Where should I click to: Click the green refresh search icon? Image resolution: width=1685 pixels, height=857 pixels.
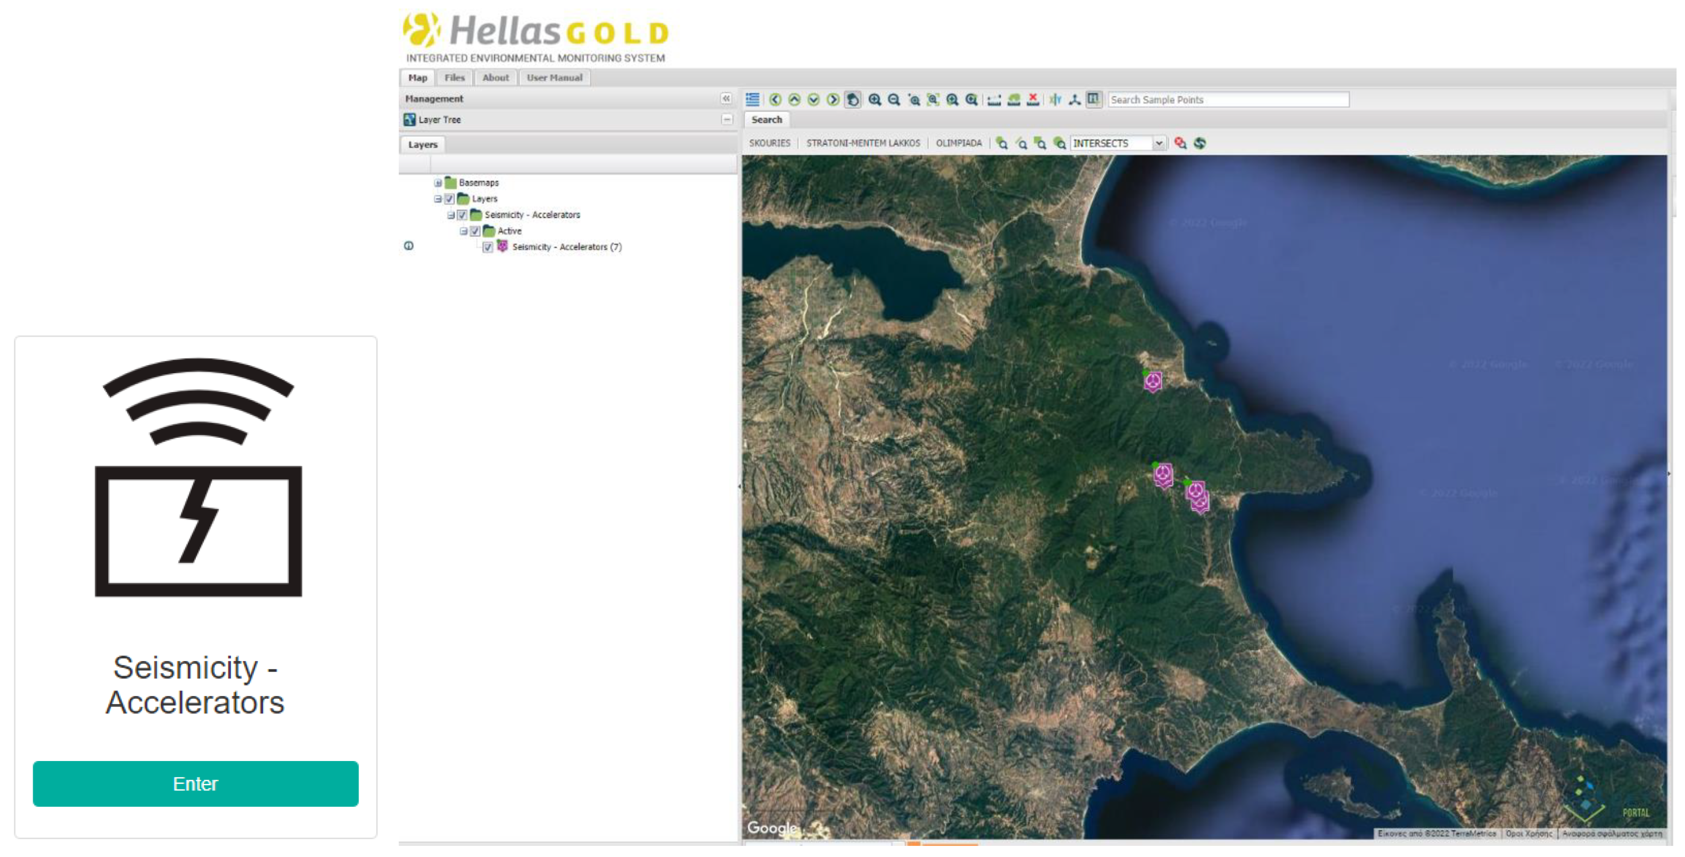click(x=1200, y=143)
